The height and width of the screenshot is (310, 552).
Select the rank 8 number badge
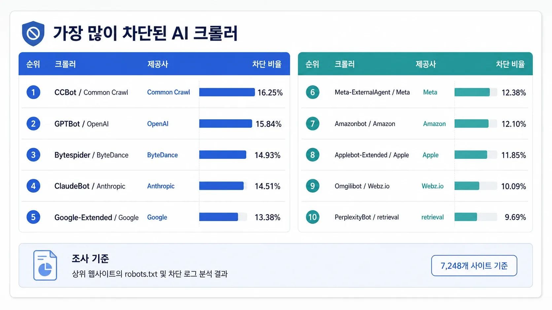click(313, 155)
